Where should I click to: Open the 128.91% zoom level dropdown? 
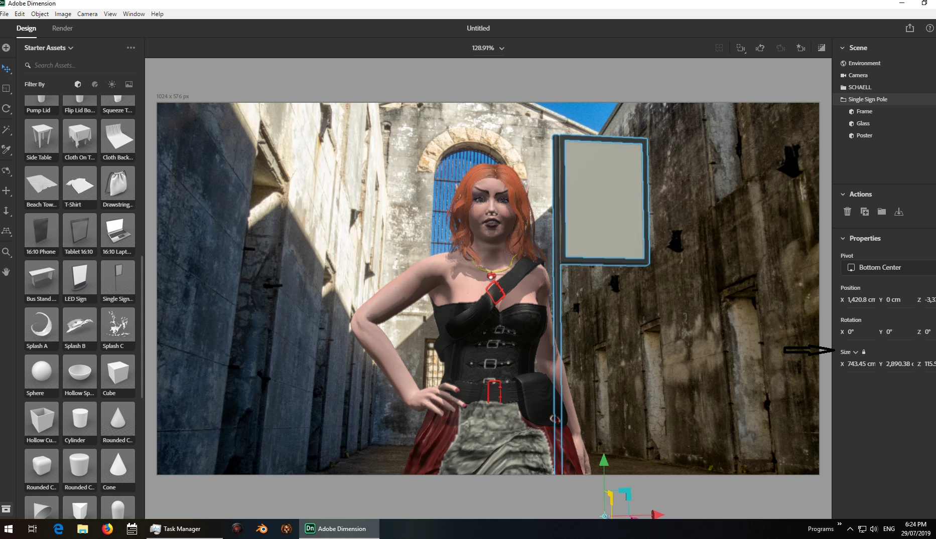488,48
